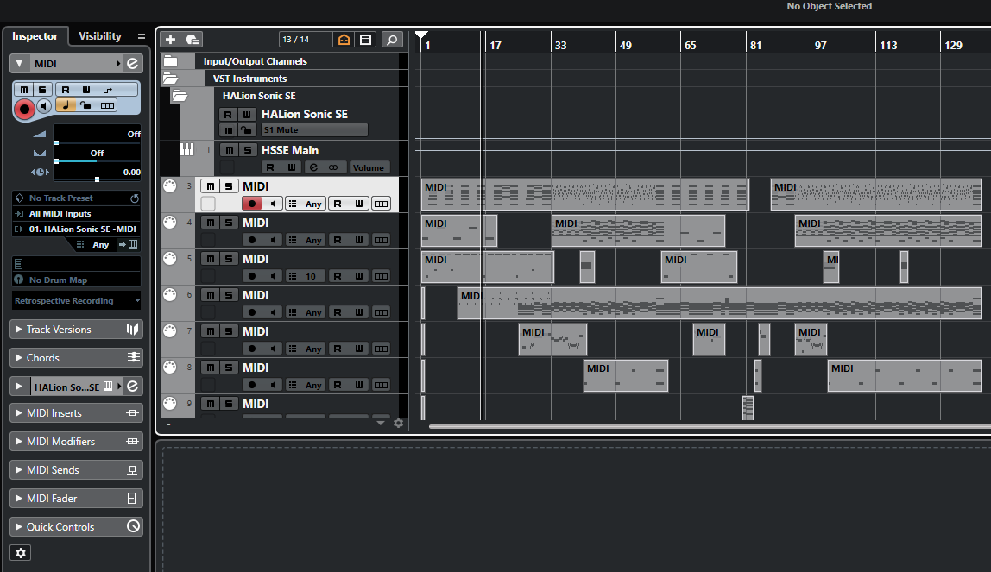Open edit channel 'e' icon on HSSE Main
The height and width of the screenshot is (572, 991).
coord(313,167)
